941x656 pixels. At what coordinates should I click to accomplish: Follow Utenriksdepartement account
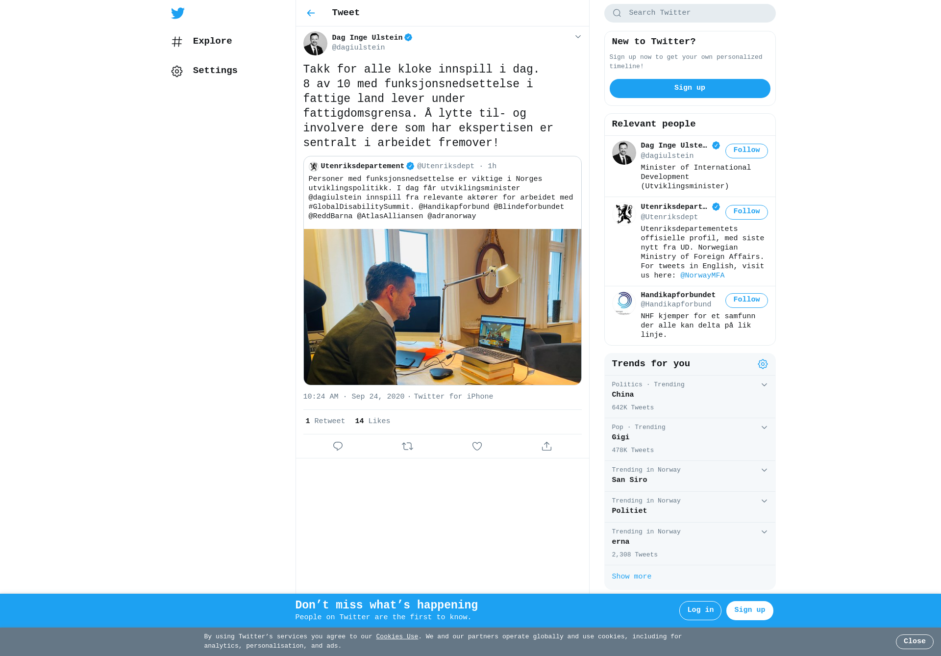(746, 212)
